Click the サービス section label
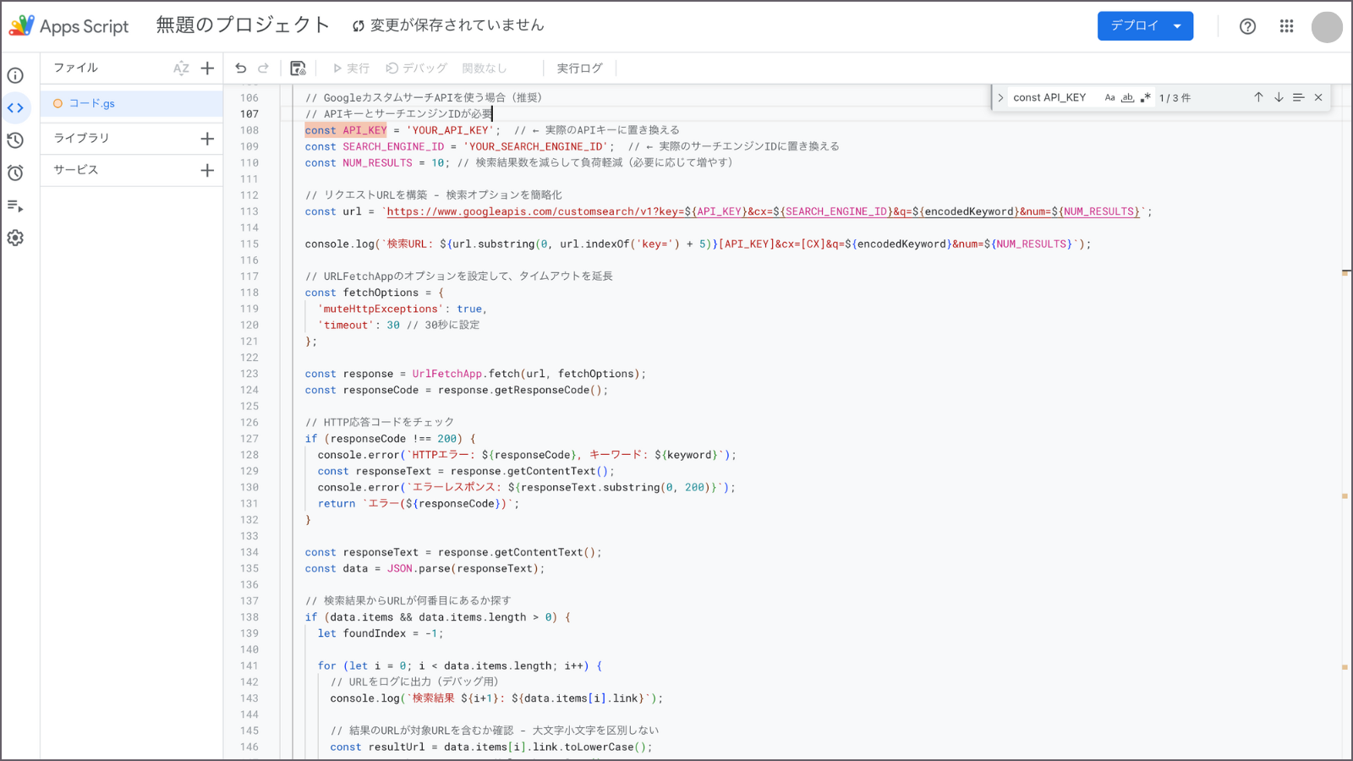Screen dimensions: 1353x761 pos(76,170)
